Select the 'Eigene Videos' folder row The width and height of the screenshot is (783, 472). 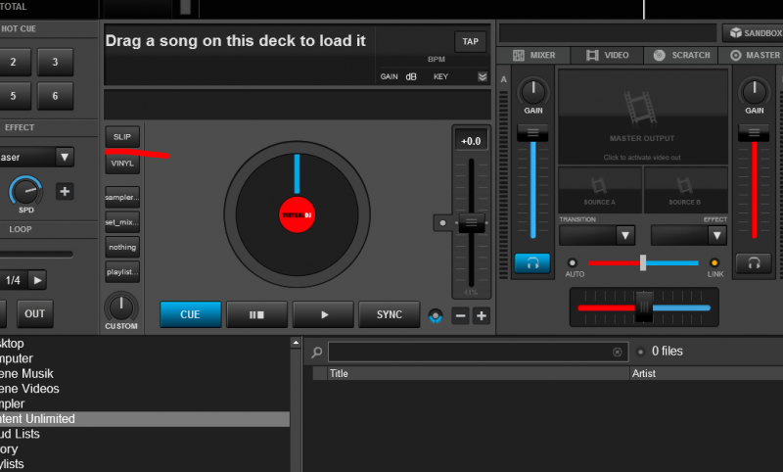145,389
